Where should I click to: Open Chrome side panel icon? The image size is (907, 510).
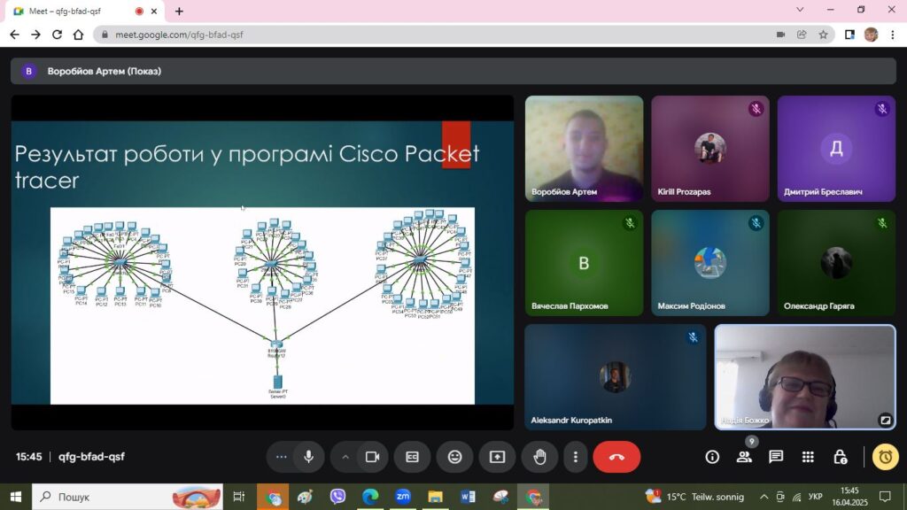click(849, 35)
